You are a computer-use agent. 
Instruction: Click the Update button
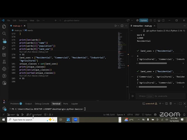pos(144,20)
